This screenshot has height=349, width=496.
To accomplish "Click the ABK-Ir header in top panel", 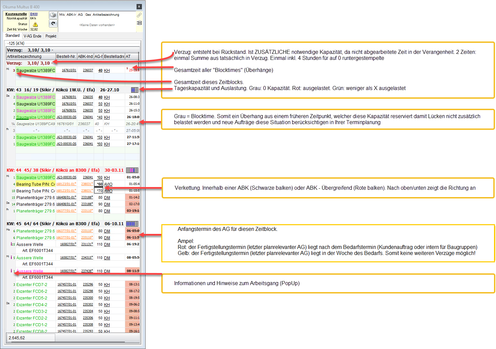I will coord(71,15).
